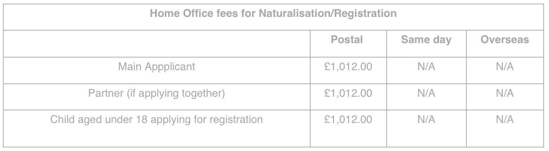Select the Overseas column header
The image size is (549, 151).
pyautogui.click(x=505, y=40)
